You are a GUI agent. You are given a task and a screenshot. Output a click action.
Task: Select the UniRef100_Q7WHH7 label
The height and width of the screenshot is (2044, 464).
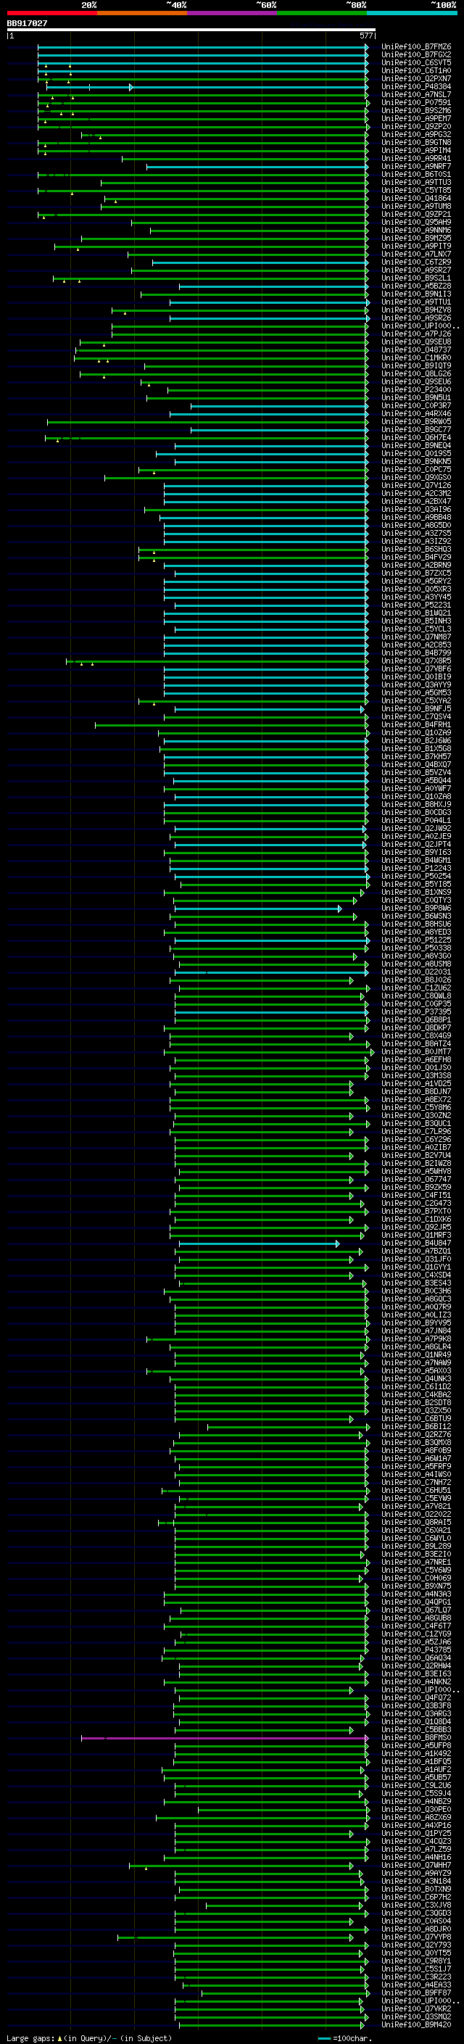416,1866
